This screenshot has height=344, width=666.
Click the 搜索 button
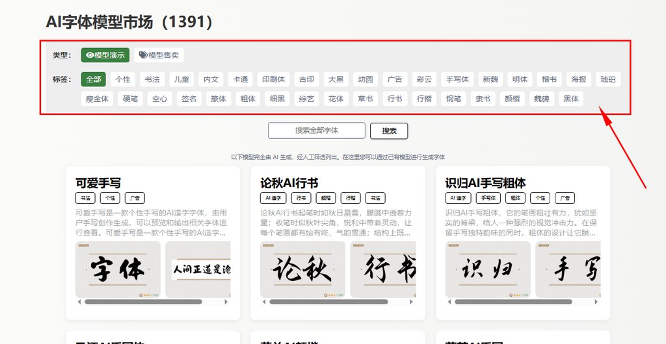coord(389,131)
